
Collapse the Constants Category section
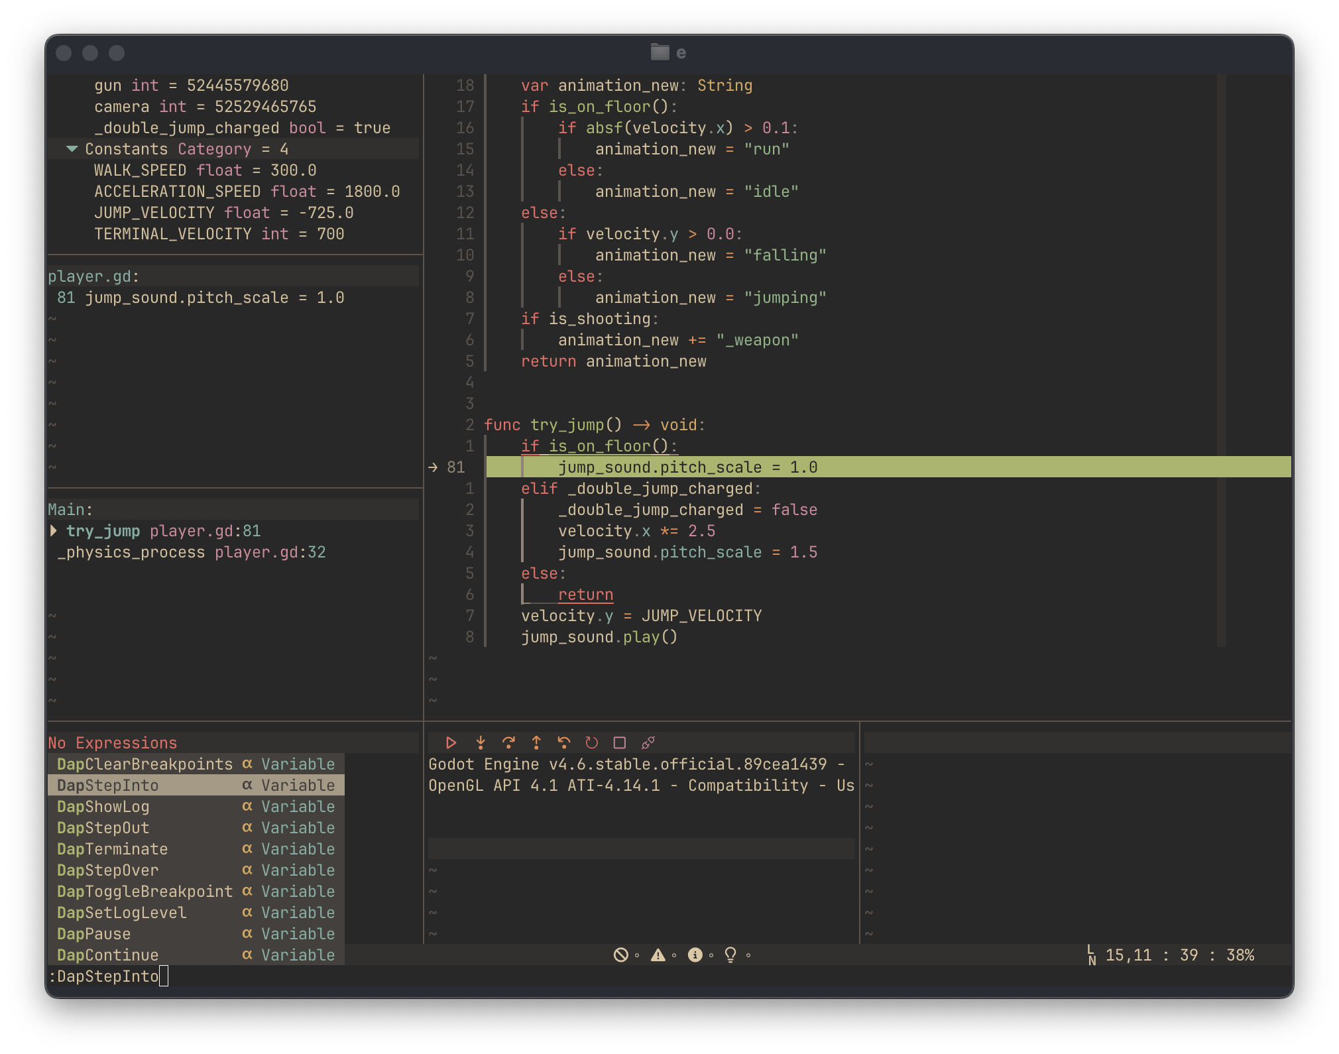click(72, 148)
